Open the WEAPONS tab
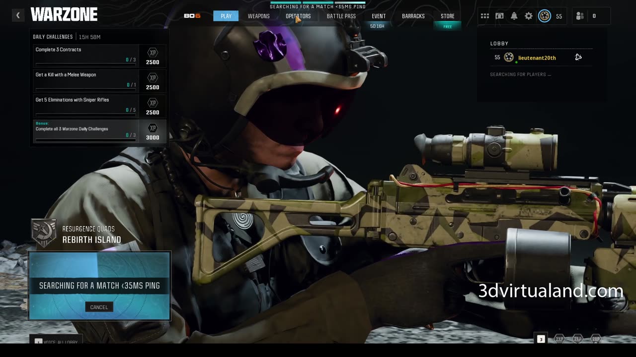636x357 pixels. click(259, 16)
